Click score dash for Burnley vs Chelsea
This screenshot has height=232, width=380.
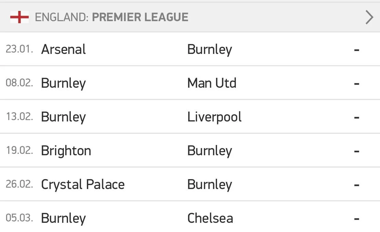(356, 219)
